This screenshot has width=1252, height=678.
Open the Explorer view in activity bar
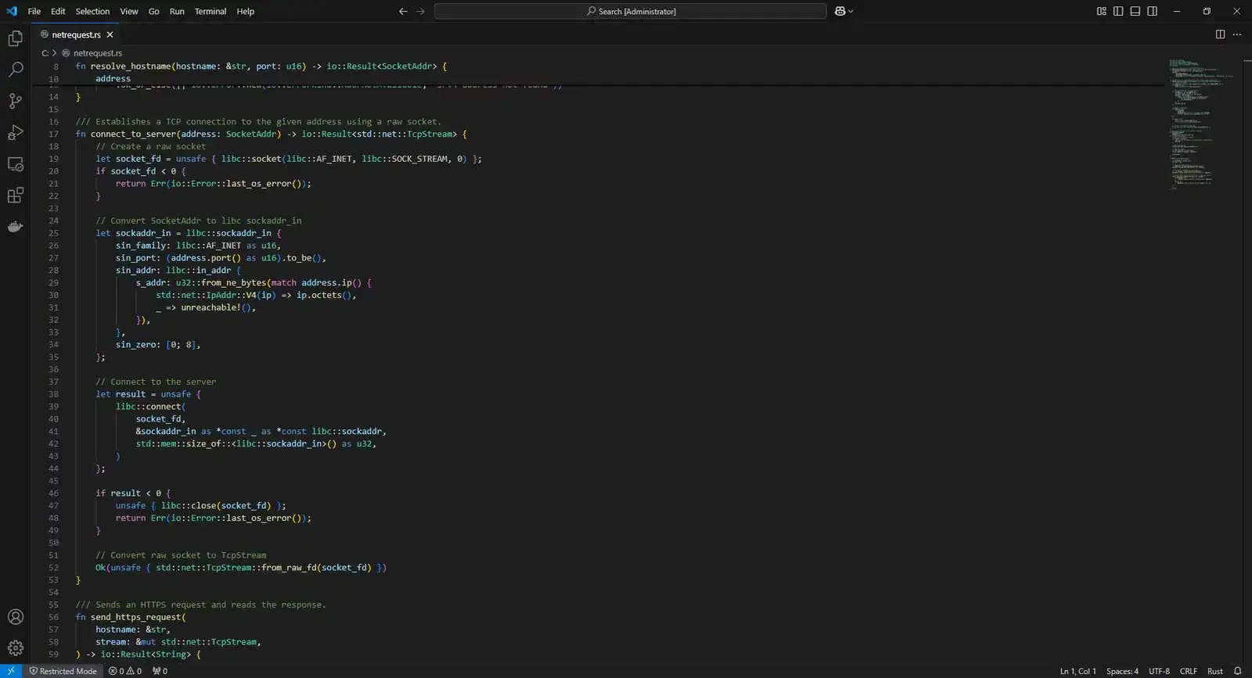[x=15, y=38]
